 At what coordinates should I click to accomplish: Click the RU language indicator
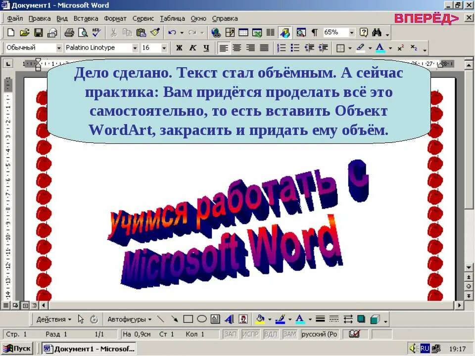425,349
